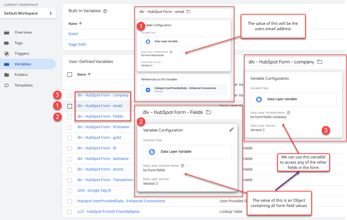Click Data Layer Variable icon in Fields panel
Image resolution: width=347 pixels, height=220 pixels.
[152, 152]
